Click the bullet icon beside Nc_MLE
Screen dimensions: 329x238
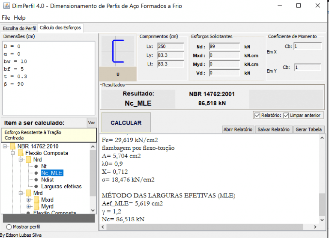(36, 173)
